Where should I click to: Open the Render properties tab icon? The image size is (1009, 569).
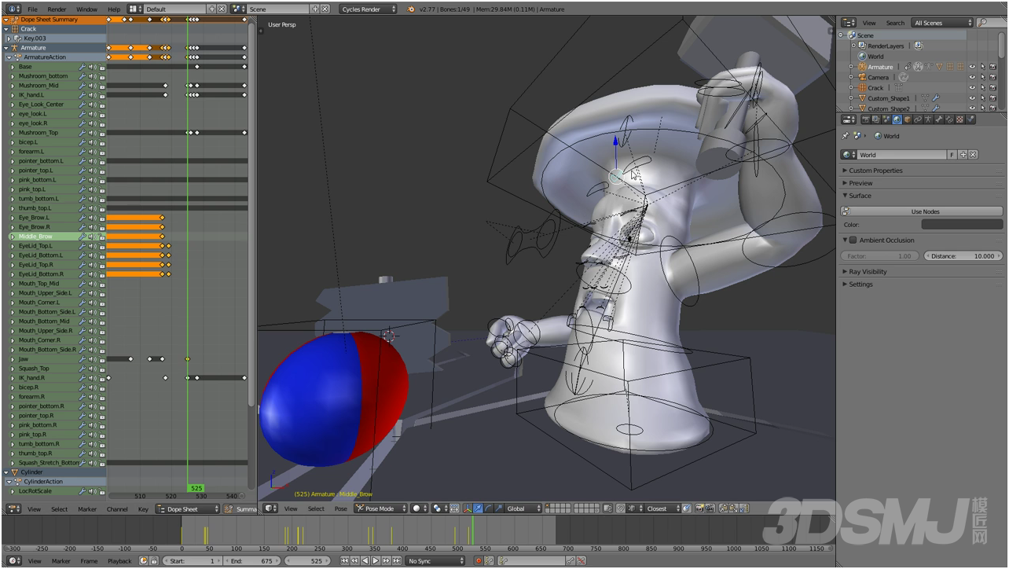tap(866, 119)
